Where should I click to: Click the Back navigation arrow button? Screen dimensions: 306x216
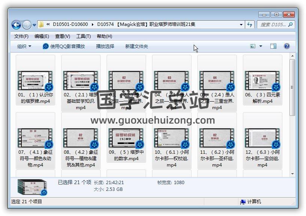(16, 25)
